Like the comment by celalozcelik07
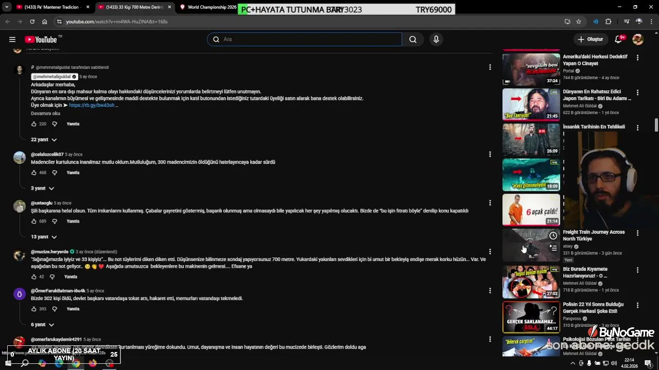 34,173
